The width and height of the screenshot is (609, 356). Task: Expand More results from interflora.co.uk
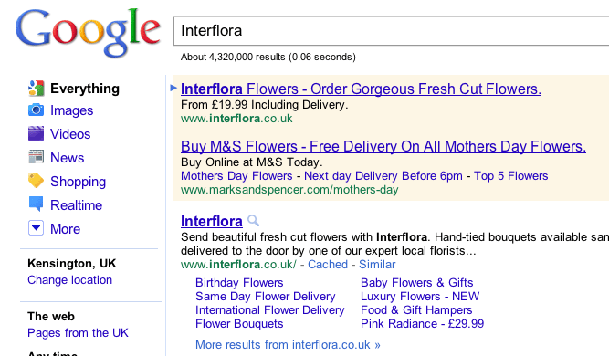(288, 345)
